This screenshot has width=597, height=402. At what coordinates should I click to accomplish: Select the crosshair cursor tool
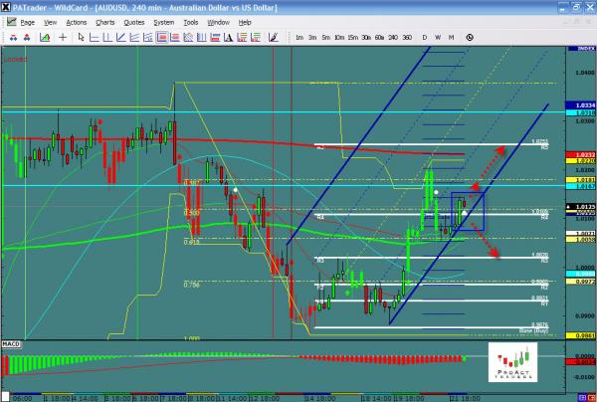[65, 37]
